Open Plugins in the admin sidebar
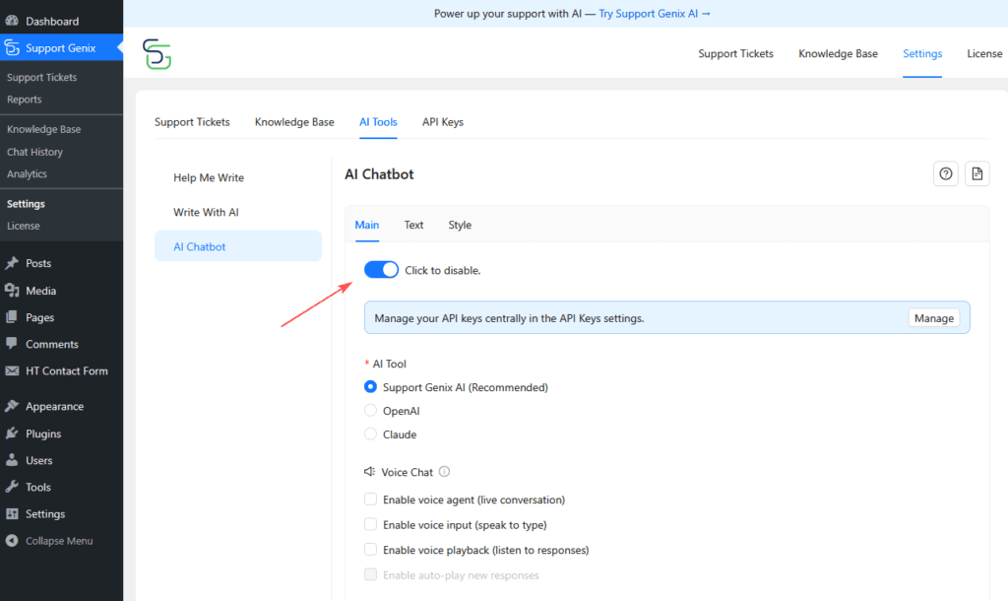1008x601 pixels. pyautogui.click(x=42, y=434)
